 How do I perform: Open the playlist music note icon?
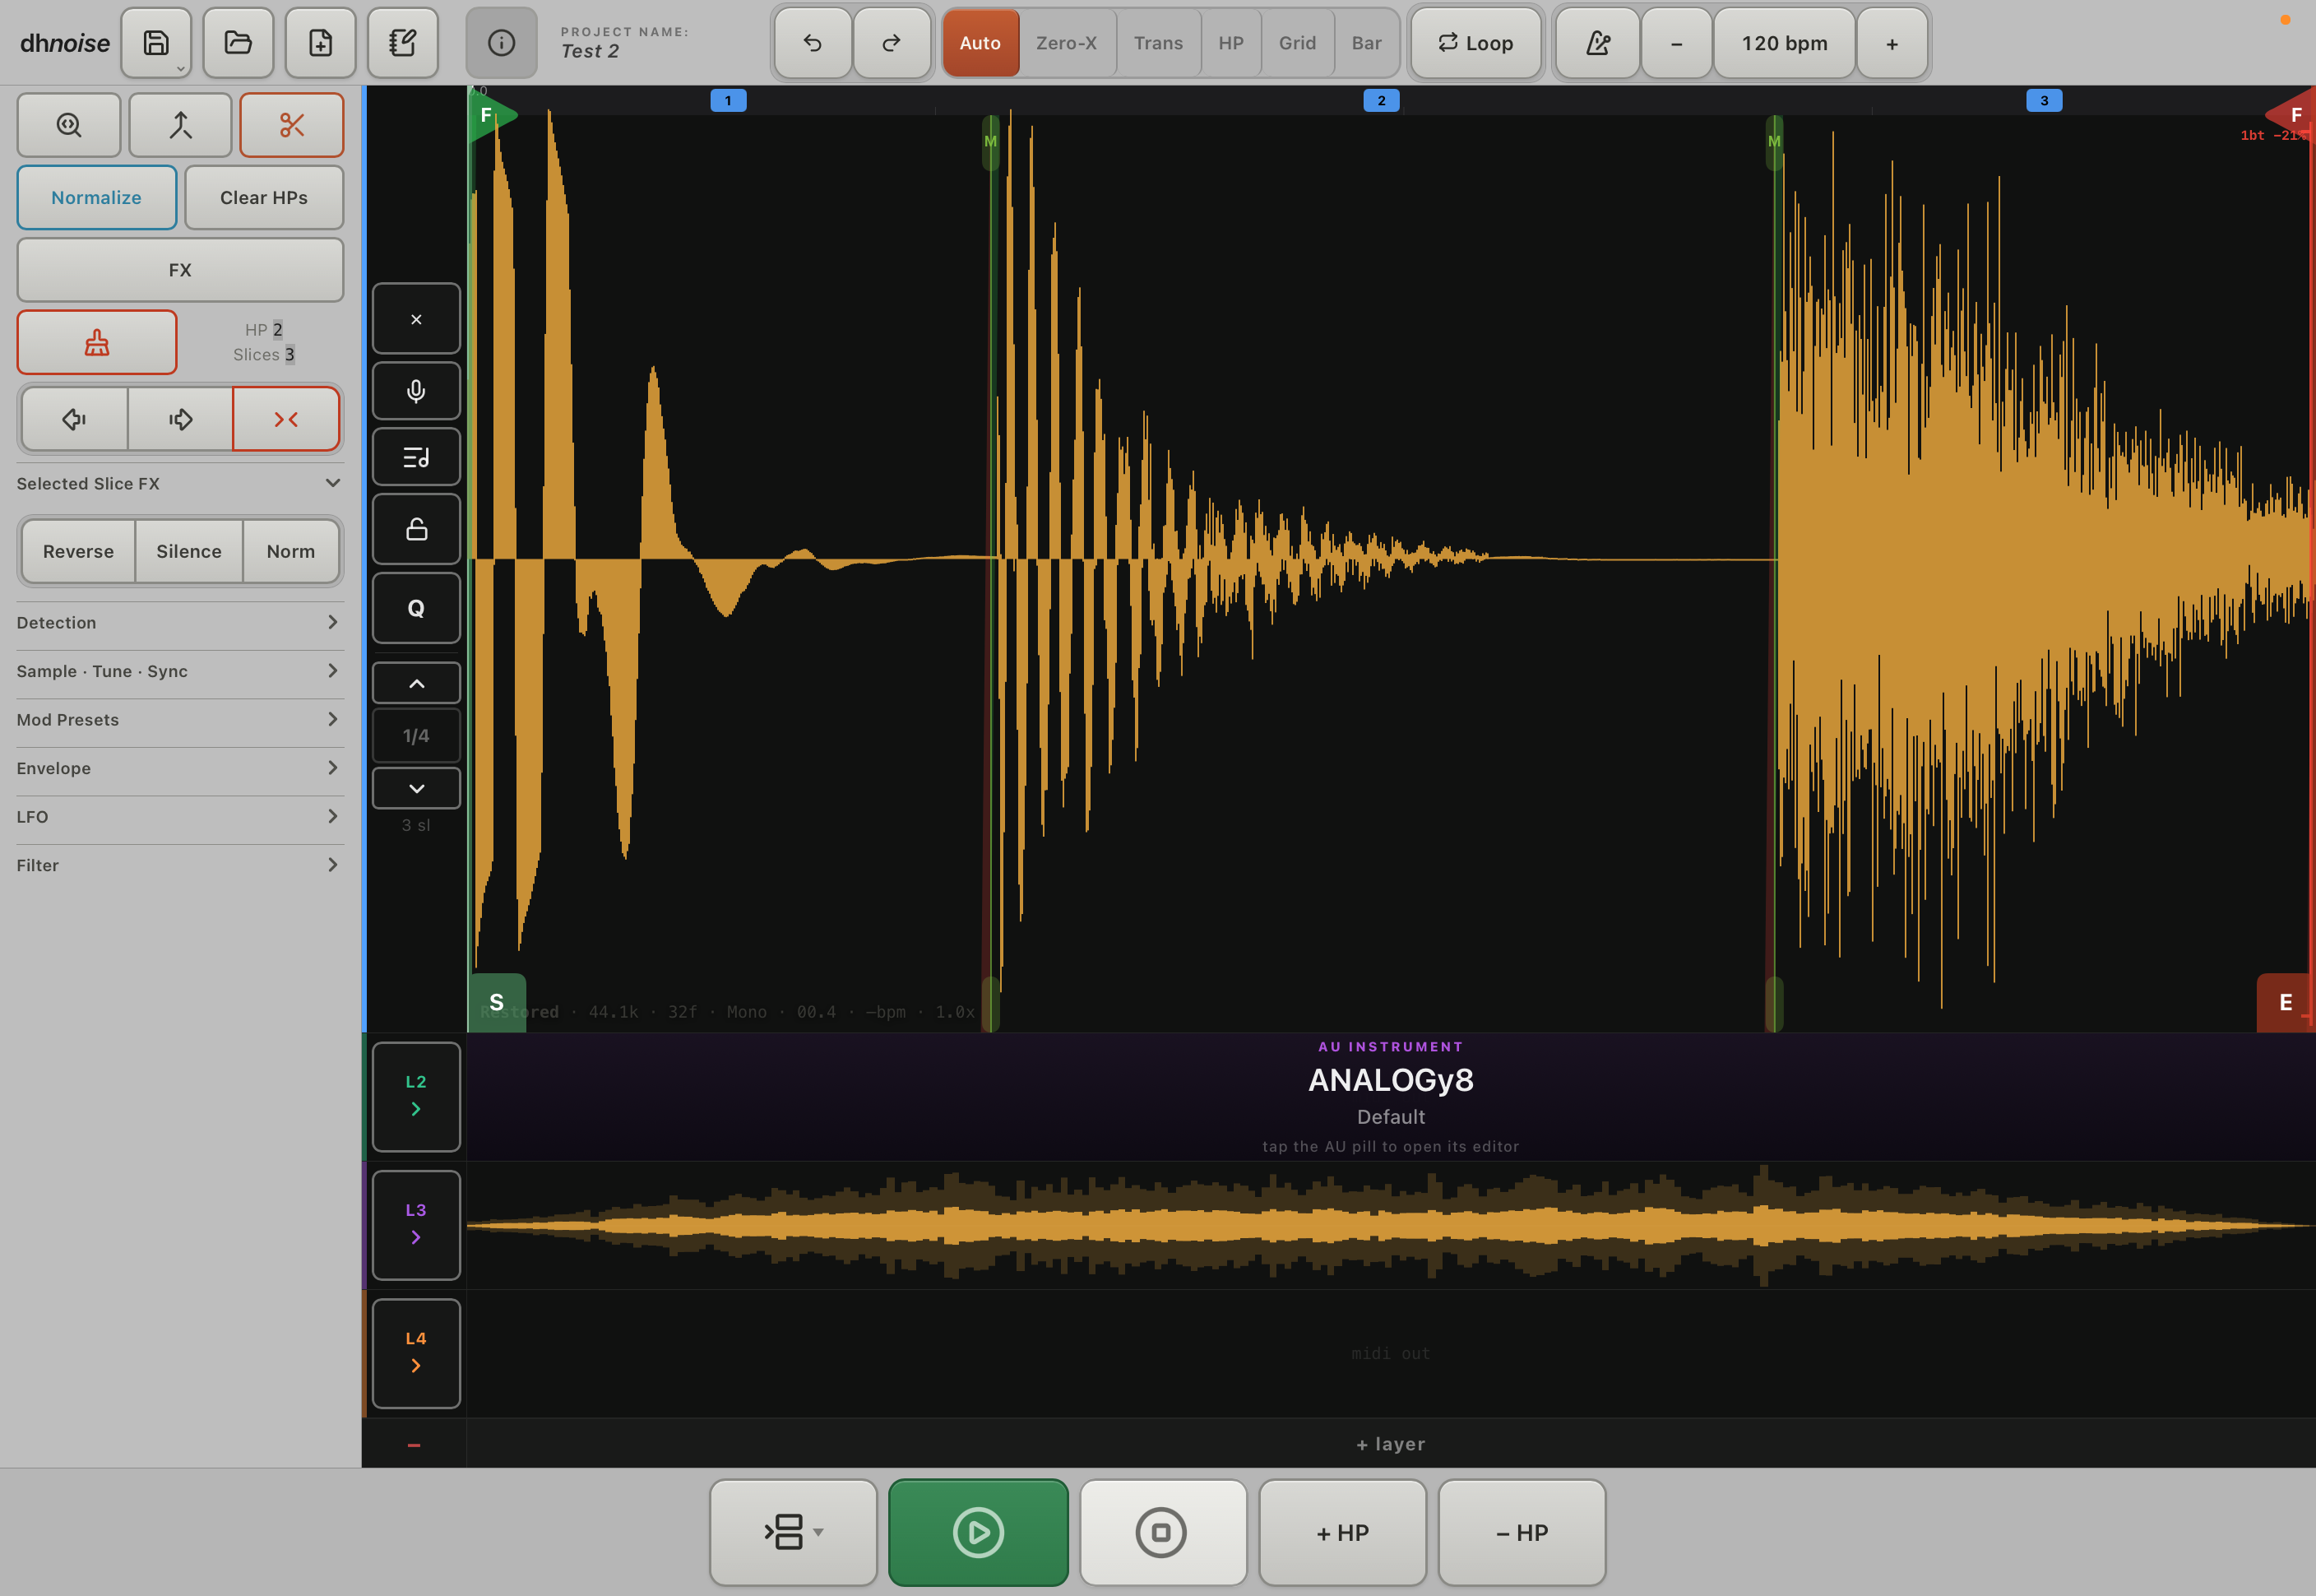[416, 457]
